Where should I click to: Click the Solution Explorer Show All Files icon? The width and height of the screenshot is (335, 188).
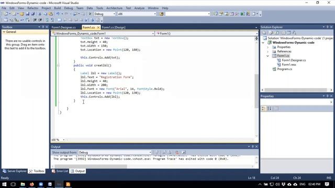tap(271, 33)
